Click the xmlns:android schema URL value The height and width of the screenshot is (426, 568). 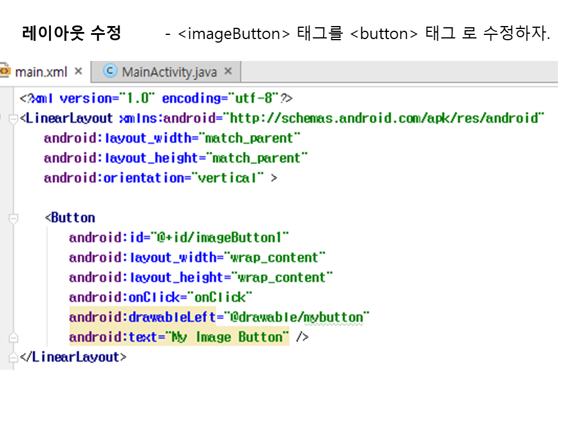(385, 118)
